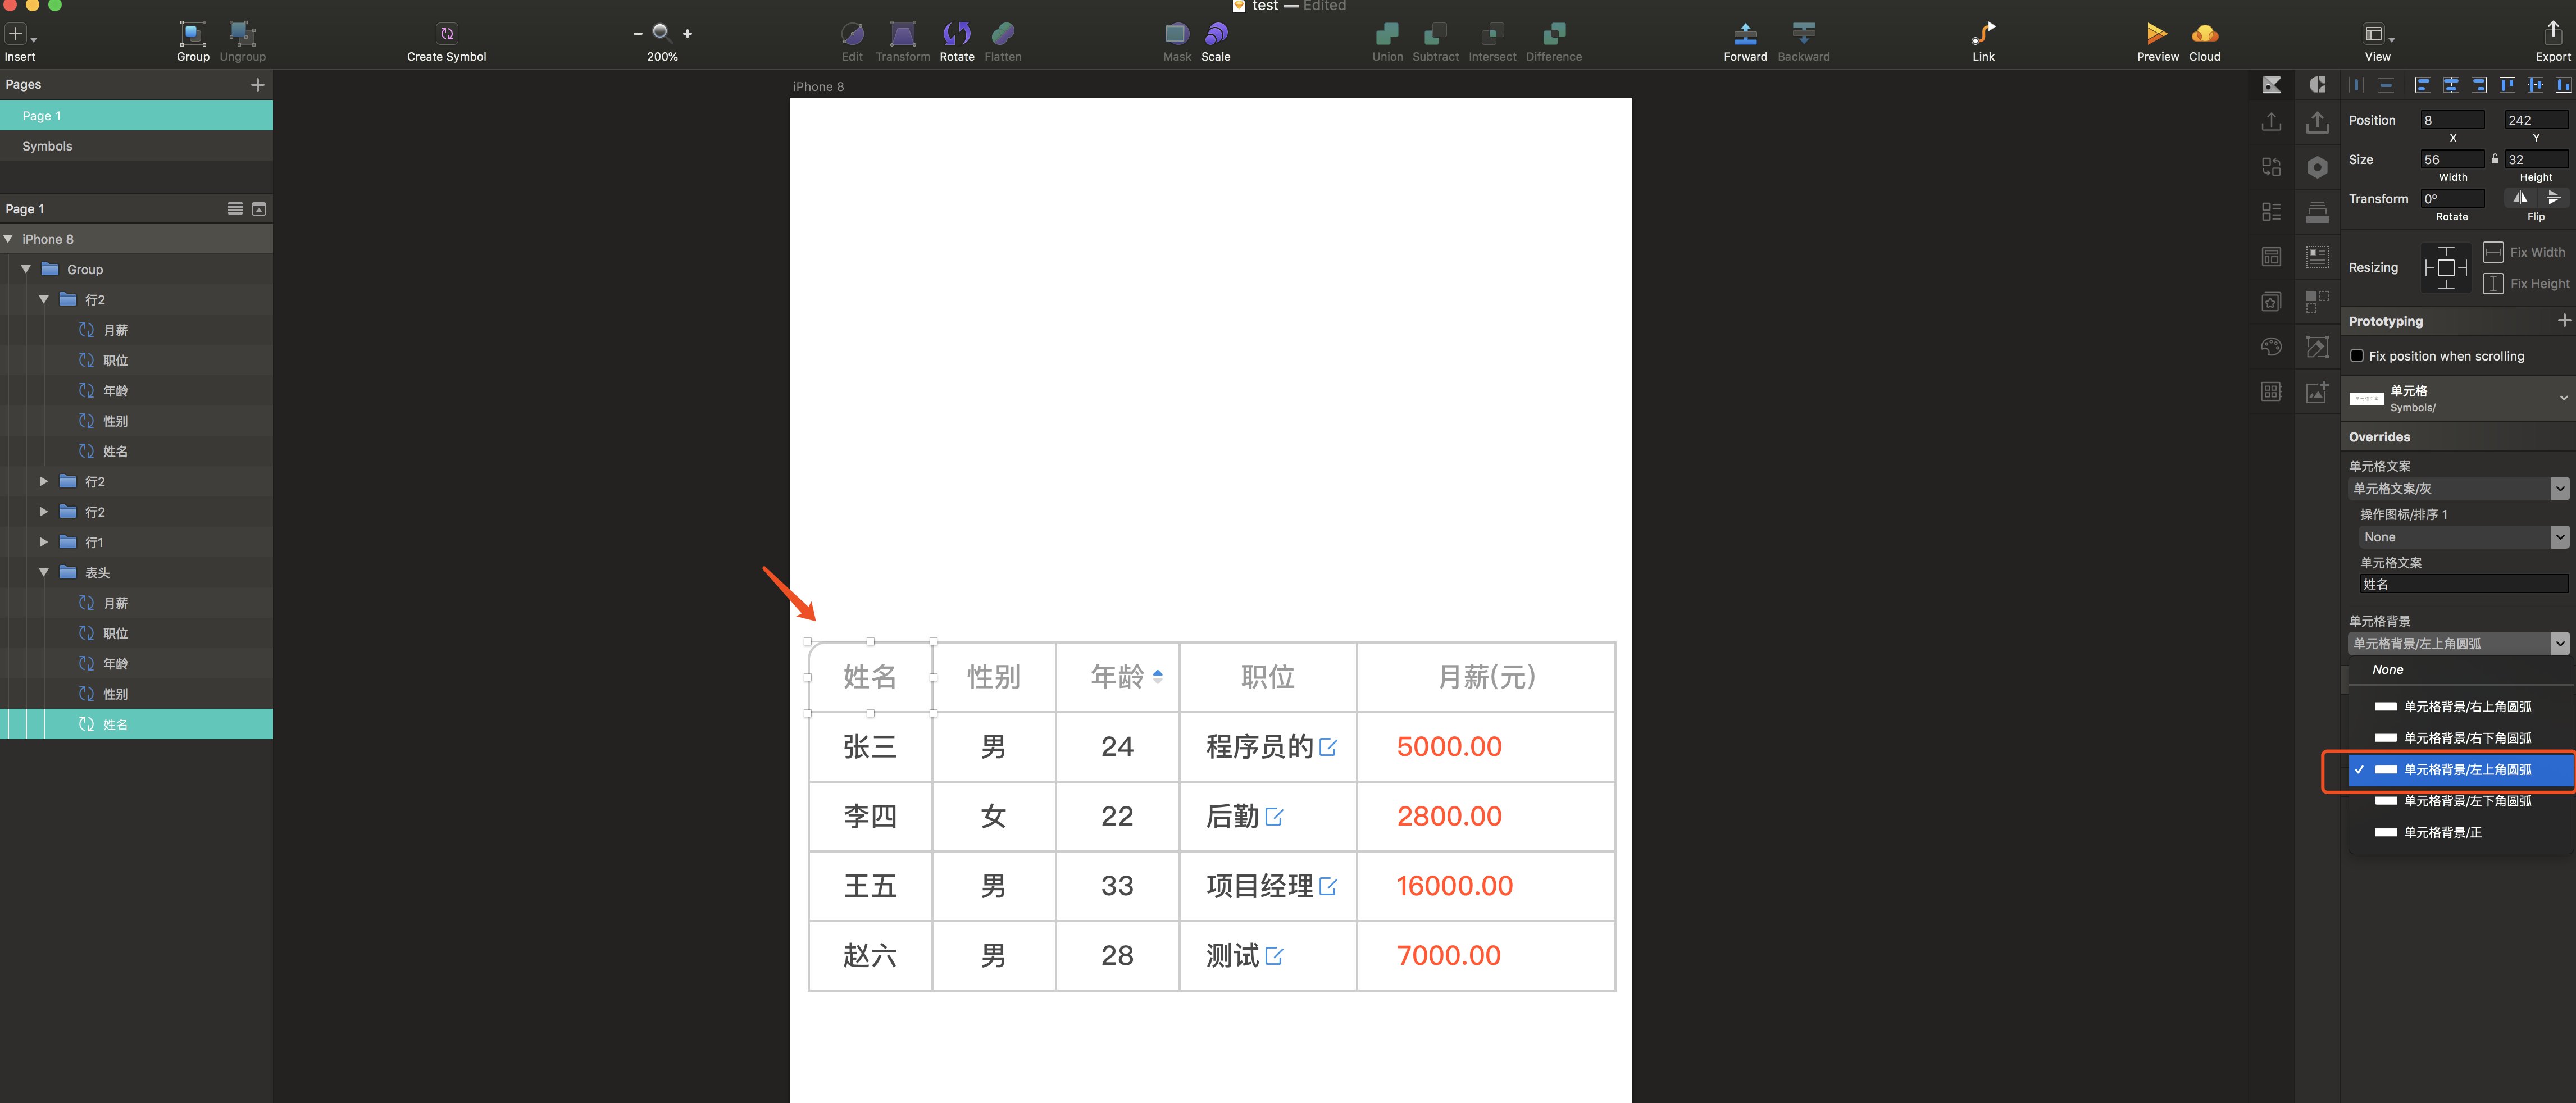Toggle the Fix Width resizing option
Screen dimensions: 2576x1103
coord(2492,252)
